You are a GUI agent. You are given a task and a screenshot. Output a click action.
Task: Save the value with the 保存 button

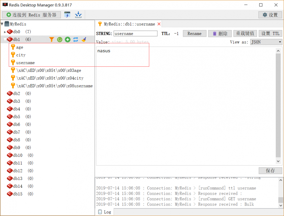point(270,171)
